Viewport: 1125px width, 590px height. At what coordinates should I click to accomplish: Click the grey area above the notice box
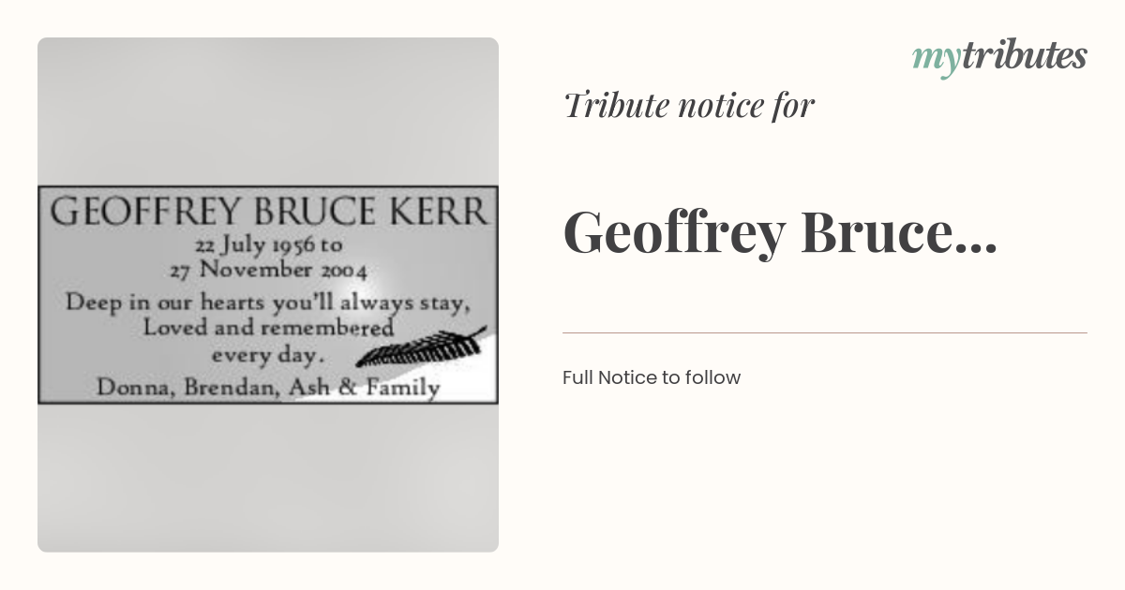coord(268,111)
